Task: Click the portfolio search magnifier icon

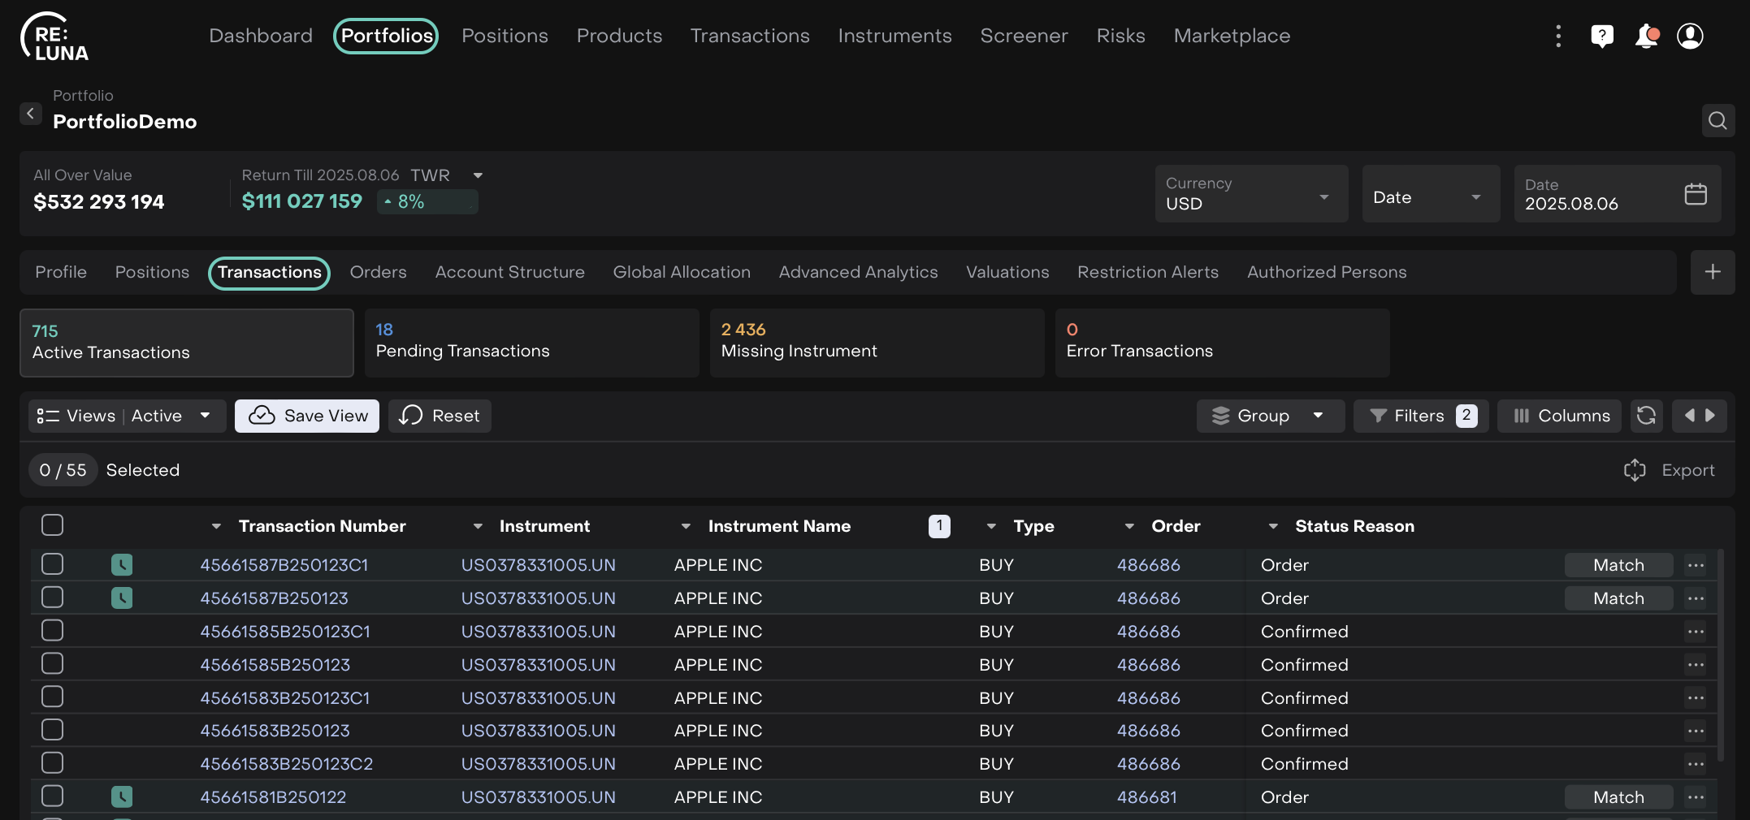Action: (1718, 121)
